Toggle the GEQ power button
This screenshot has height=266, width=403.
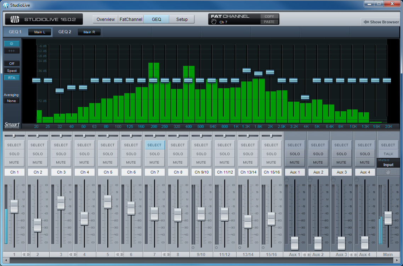12,44
